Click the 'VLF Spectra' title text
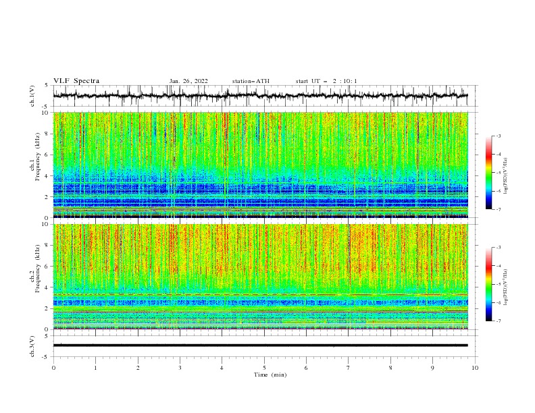The width and height of the screenshot is (535, 413). click(x=76, y=81)
